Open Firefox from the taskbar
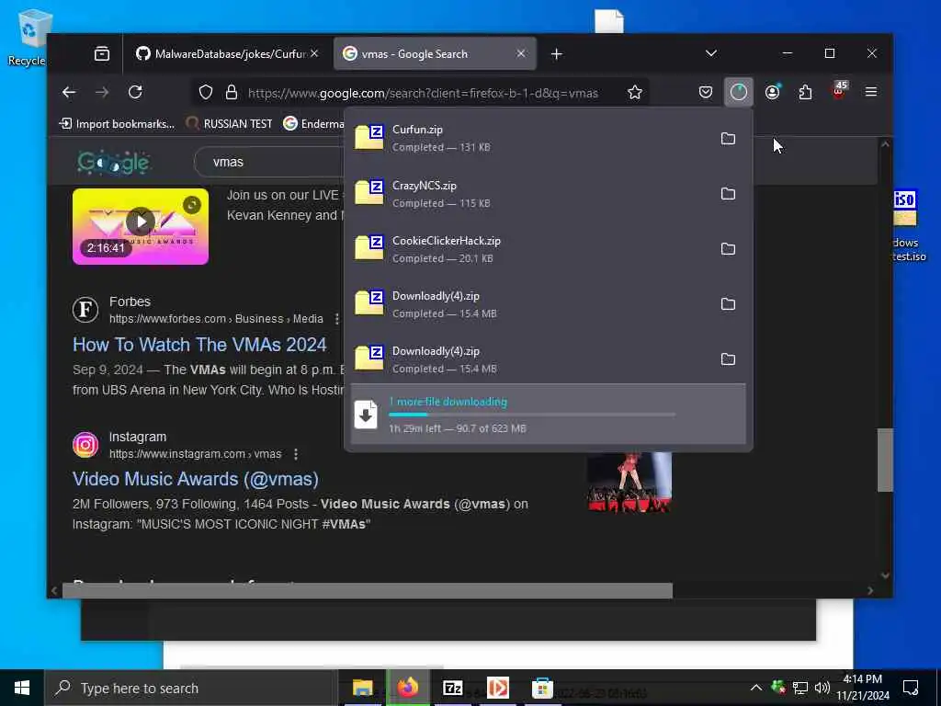941x706 pixels. pos(407,688)
